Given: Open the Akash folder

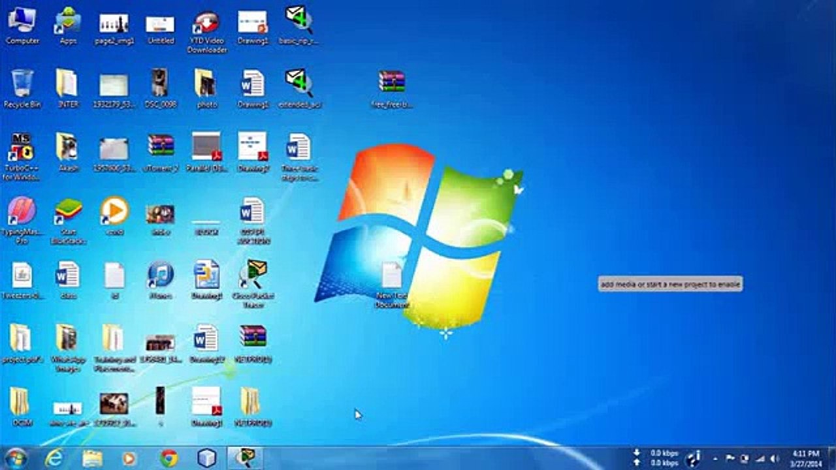Looking at the screenshot, I should tap(68, 153).
